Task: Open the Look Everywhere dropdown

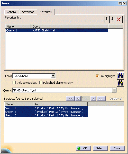Action: click(x=53, y=76)
